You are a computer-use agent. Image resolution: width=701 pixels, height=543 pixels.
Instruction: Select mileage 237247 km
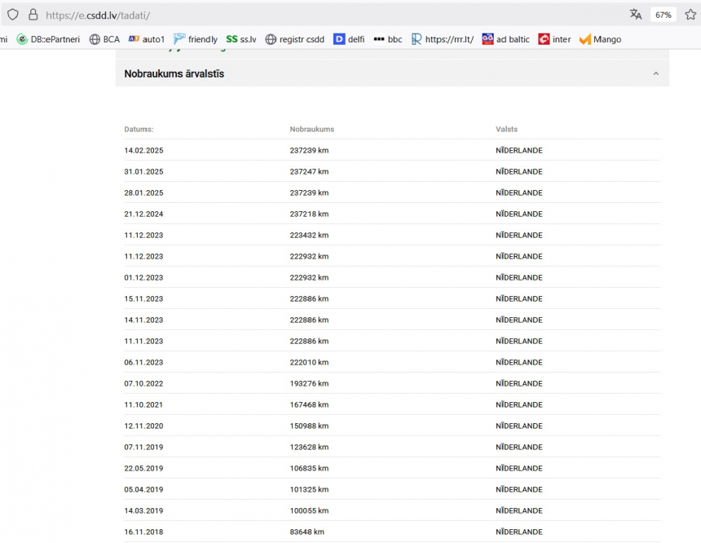coord(309,172)
